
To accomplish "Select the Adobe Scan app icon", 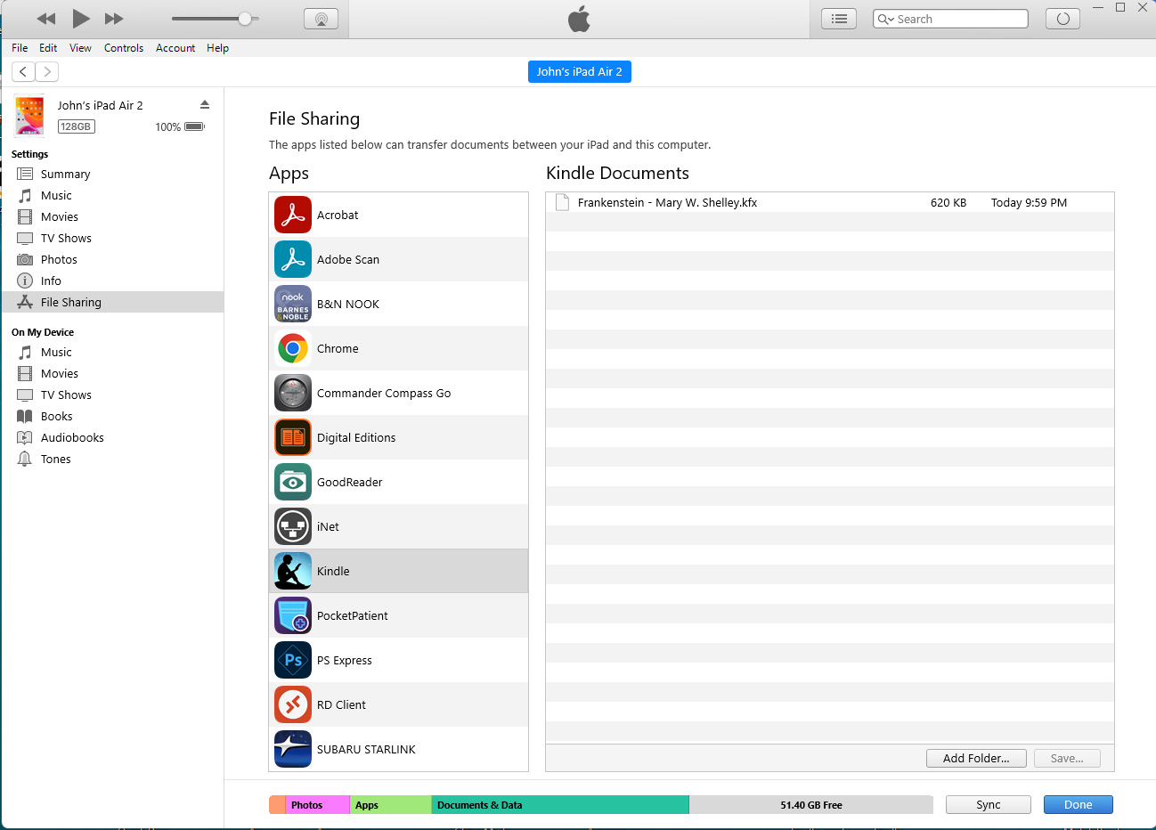I will pos(293,259).
